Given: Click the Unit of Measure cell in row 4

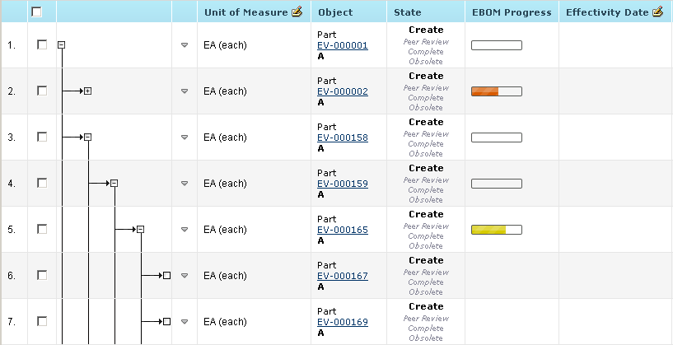Looking at the screenshot, I should [225, 184].
